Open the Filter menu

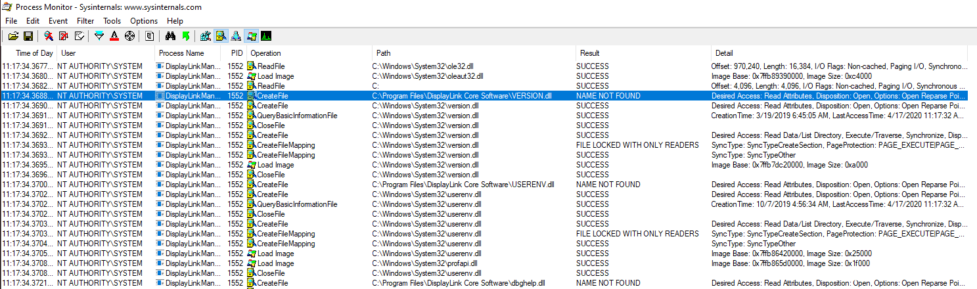(x=85, y=21)
